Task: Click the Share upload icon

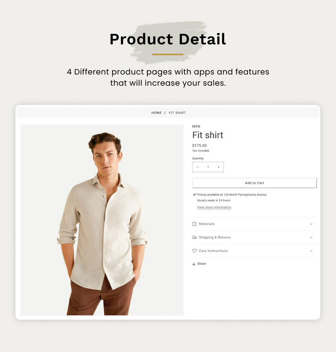Action: (x=194, y=264)
